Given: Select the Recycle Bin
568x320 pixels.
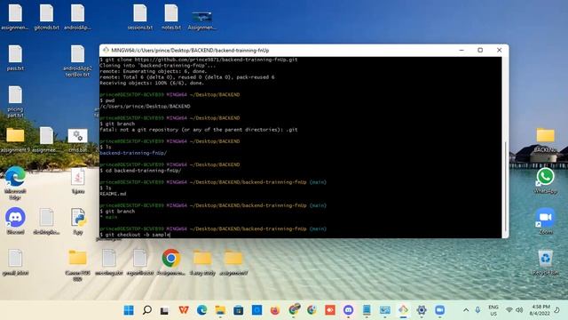Looking at the screenshot, I should [x=545, y=262].
